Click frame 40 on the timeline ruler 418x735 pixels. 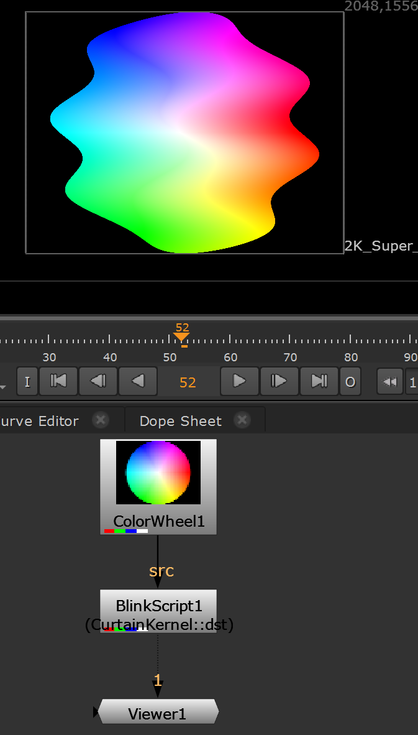point(109,357)
